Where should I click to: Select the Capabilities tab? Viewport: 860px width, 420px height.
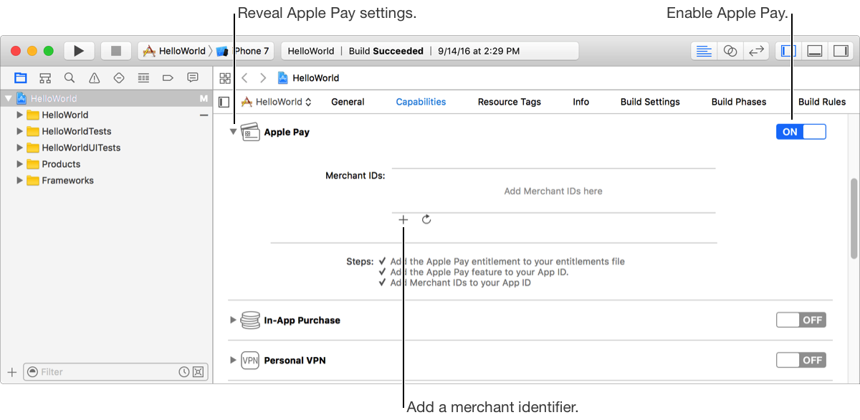[x=421, y=102]
